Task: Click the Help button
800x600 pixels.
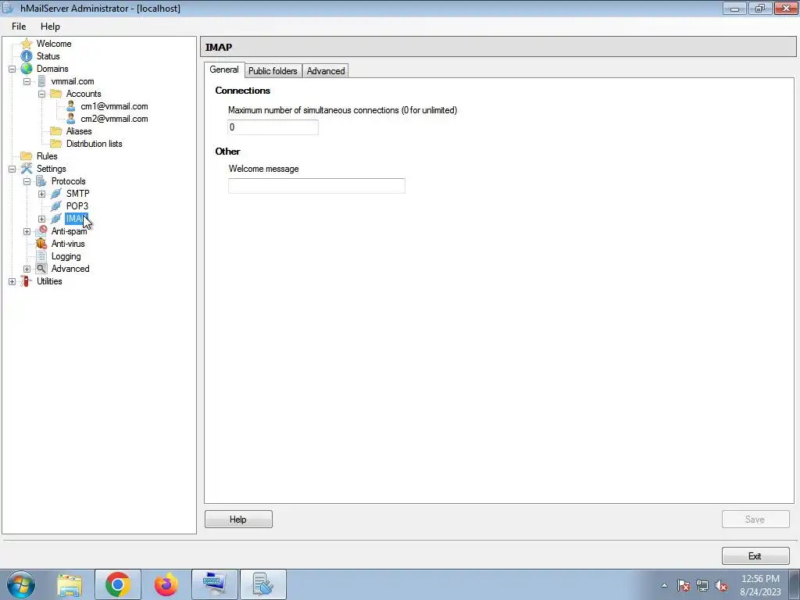Action: [x=238, y=520]
